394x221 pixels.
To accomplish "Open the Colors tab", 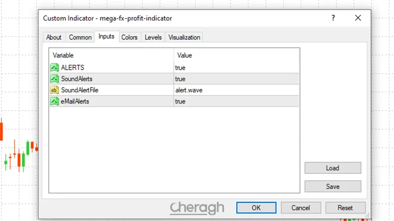I will (x=130, y=37).
